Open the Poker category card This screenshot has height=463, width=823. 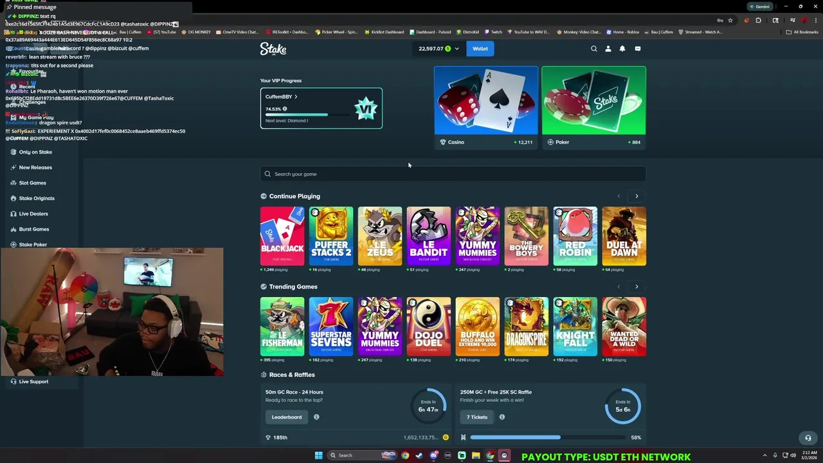pyautogui.click(x=593, y=107)
